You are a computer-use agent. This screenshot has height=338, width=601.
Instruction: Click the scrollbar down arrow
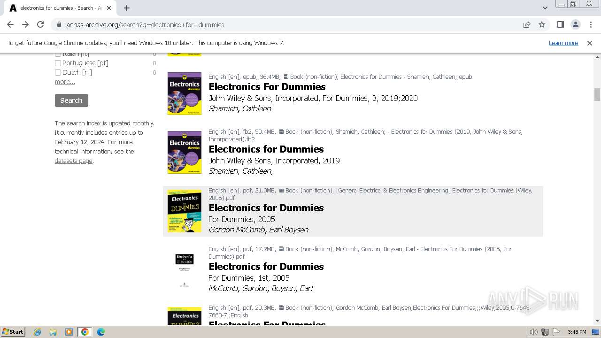[x=597, y=321]
